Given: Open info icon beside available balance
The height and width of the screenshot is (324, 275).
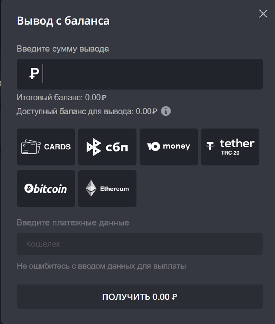Looking at the screenshot, I should pyautogui.click(x=166, y=111).
